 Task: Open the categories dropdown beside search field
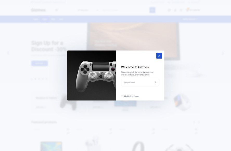coord(88,10)
